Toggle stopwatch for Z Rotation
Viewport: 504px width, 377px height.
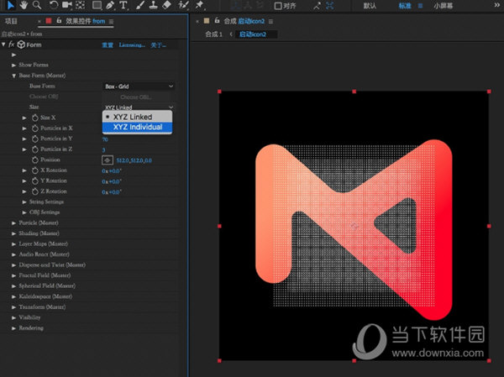pyautogui.click(x=35, y=191)
